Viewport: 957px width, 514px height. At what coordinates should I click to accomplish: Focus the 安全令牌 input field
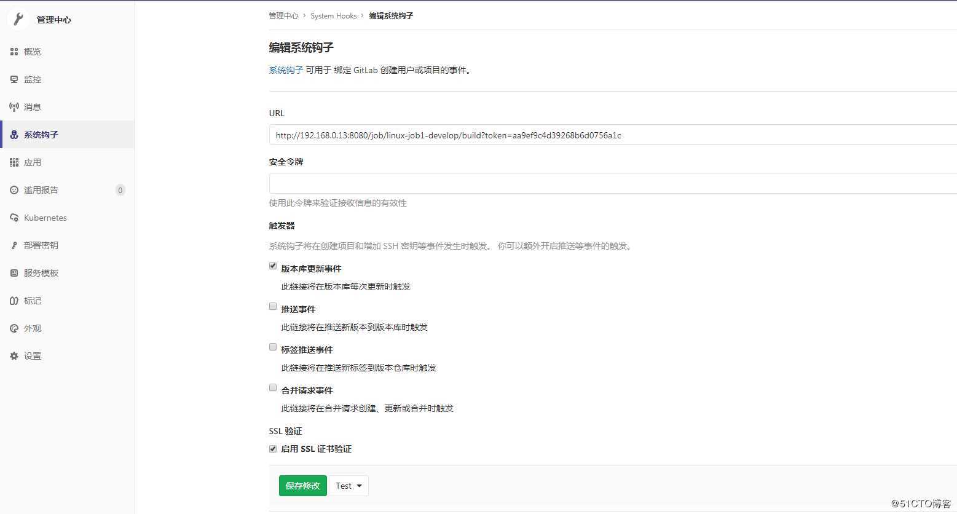pos(613,183)
